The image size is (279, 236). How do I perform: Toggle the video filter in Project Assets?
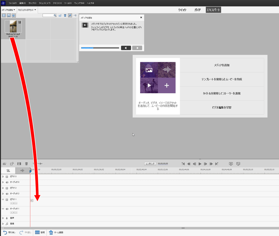4,16
